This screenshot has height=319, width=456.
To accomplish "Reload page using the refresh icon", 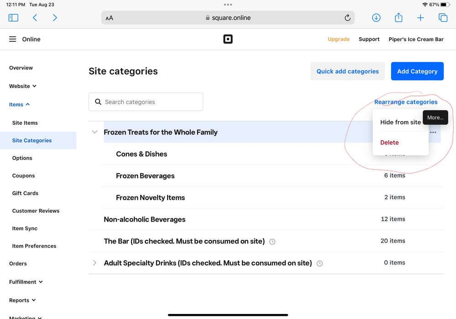I will [x=347, y=18].
